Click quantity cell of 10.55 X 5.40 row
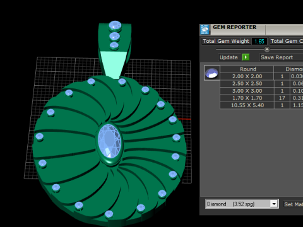Image resolution: width=303 pixels, height=227 pixels. tap(282, 105)
